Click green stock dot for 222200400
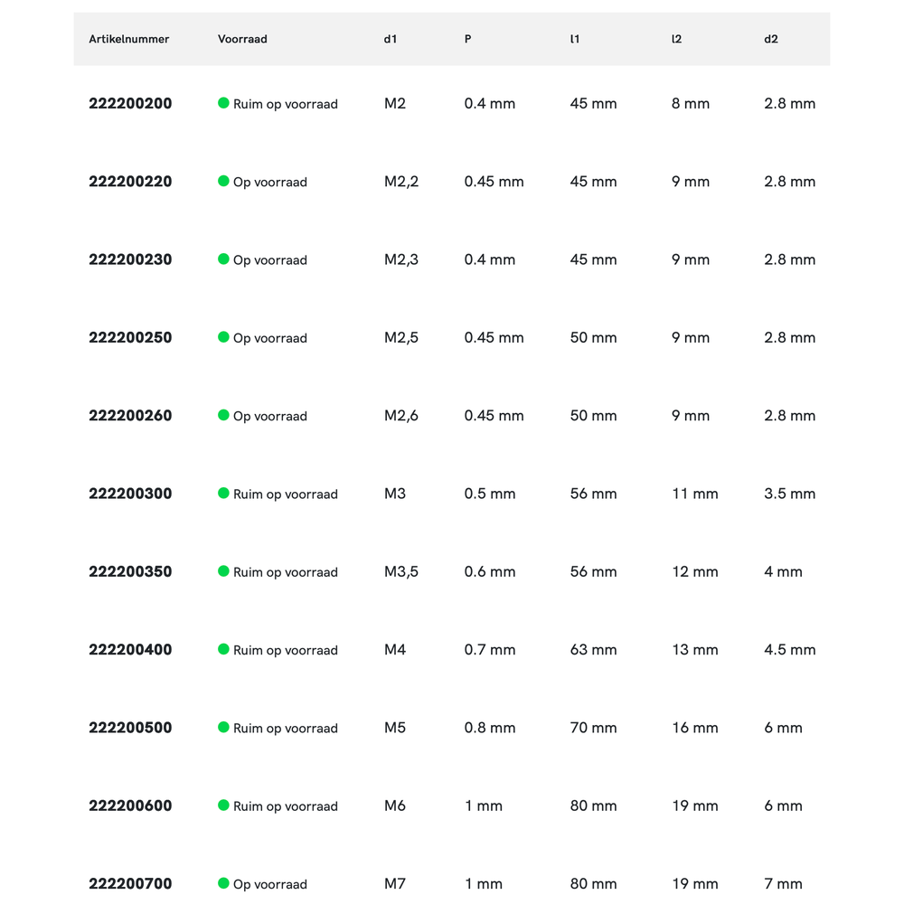 click(x=223, y=649)
